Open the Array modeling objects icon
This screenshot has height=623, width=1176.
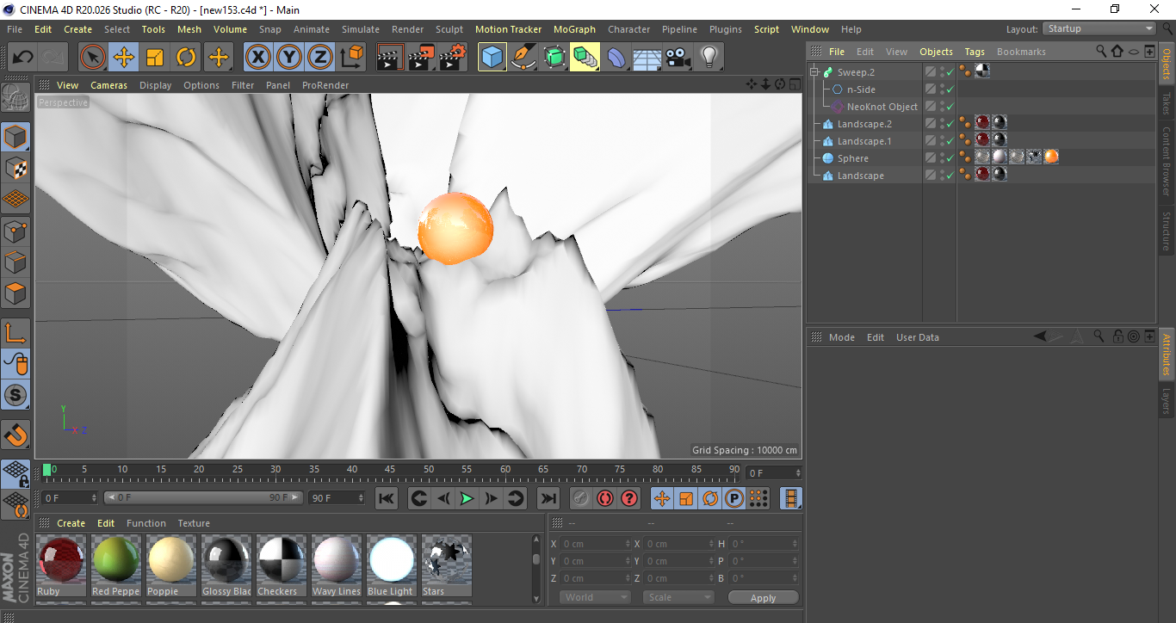585,58
